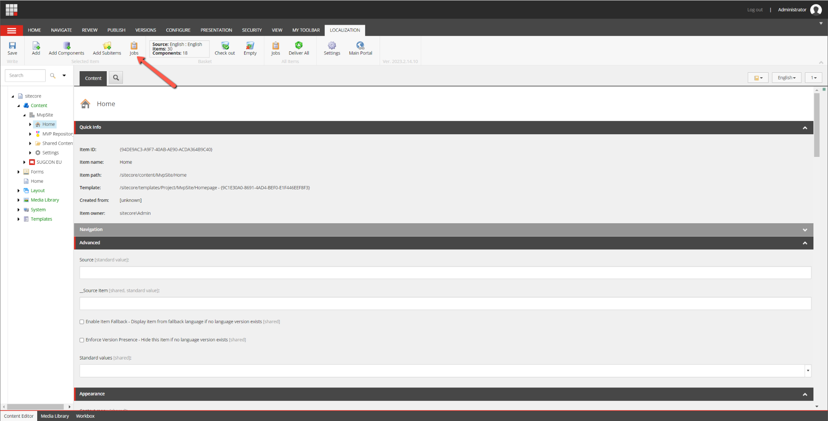Switch to the VERSIONS ribbon tab
The image size is (828, 421).
pyautogui.click(x=146, y=30)
